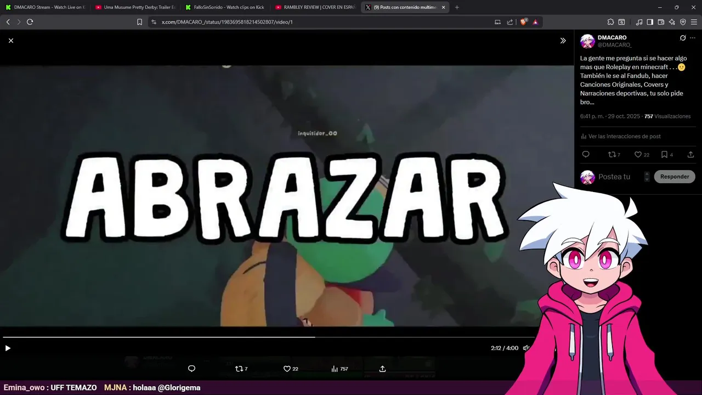
Task: Close the media viewer with the X
Action: [x=10, y=41]
